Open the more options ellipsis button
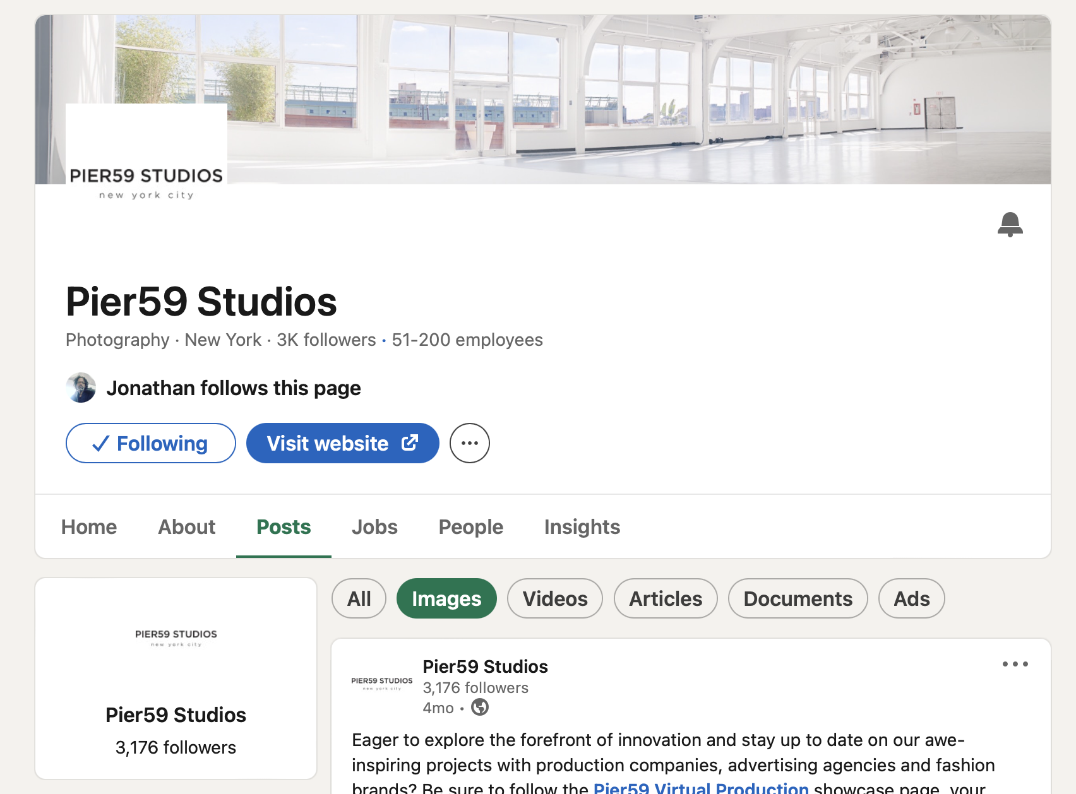Screen dimensions: 1076x794 coord(469,443)
